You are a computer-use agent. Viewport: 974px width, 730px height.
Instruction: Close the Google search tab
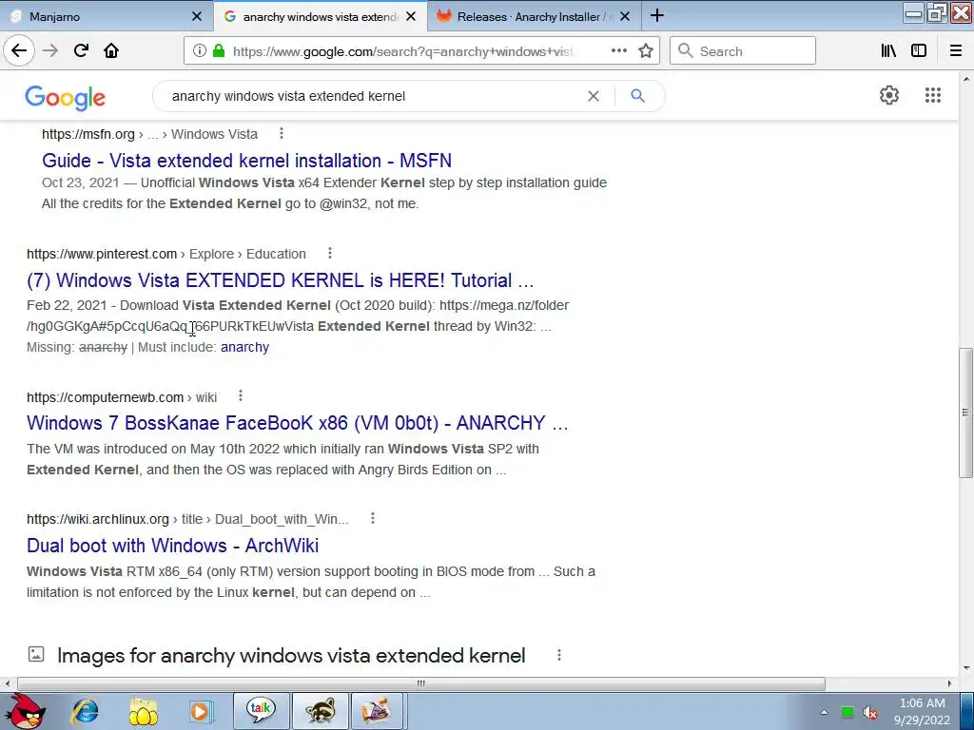pyautogui.click(x=411, y=17)
